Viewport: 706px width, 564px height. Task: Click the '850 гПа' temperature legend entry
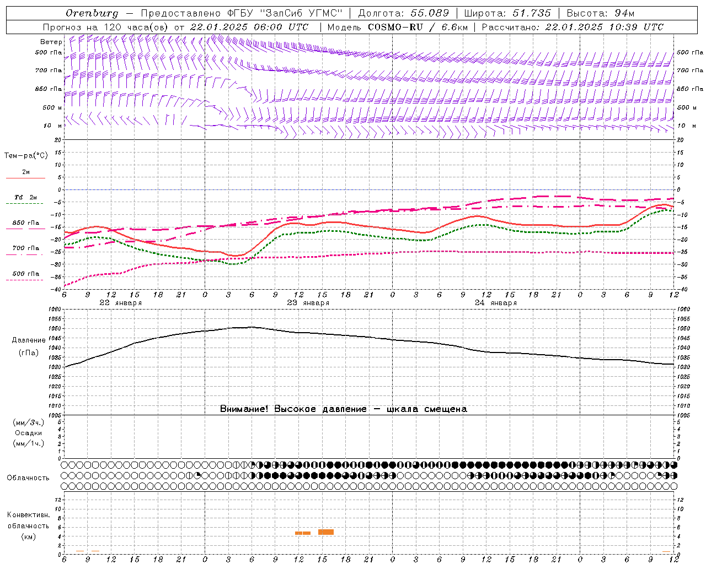point(25,223)
